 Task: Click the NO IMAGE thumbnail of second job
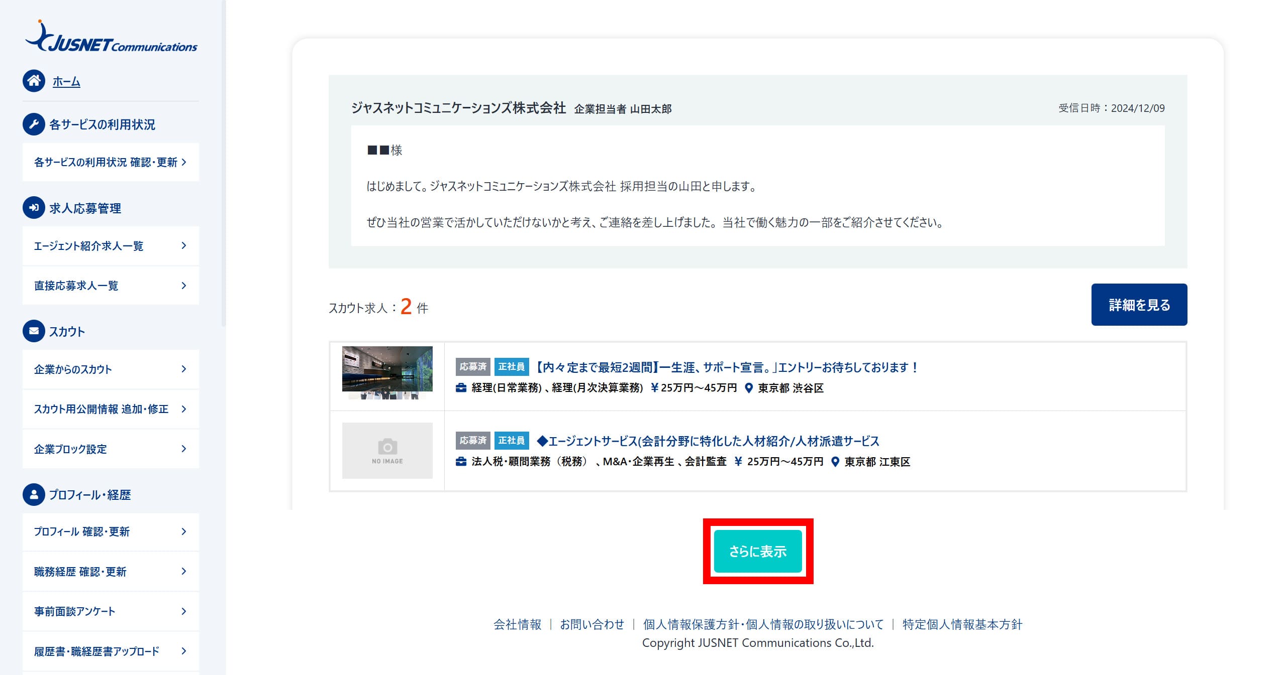[387, 450]
